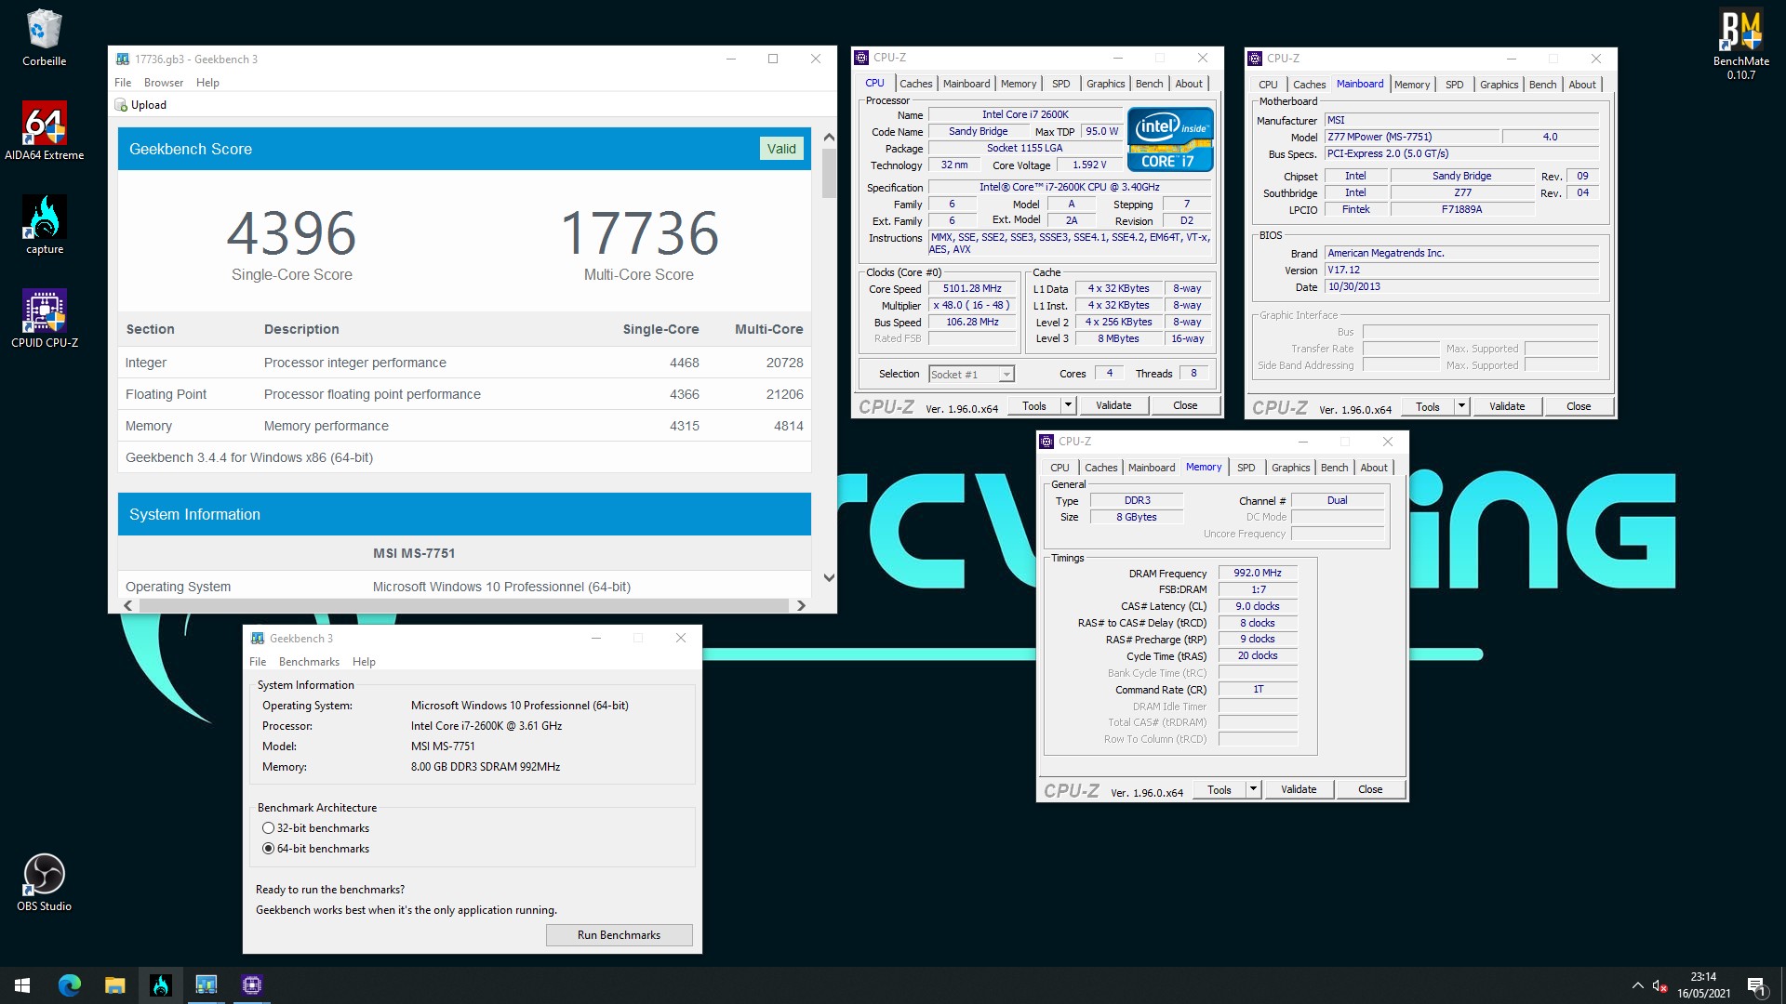The width and height of the screenshot is (1786, 1004).
Task: Click the Valid badge in Geekbench Score
Action: point(781,149)
